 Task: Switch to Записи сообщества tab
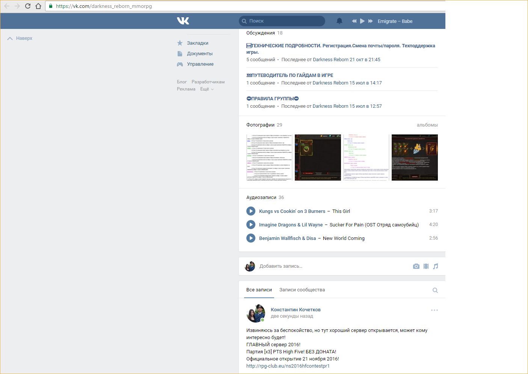coord(302,290)
